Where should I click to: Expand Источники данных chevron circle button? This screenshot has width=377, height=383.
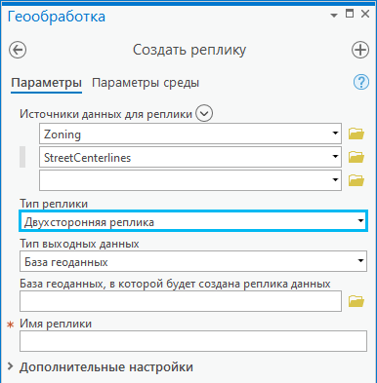coord(204,114)
